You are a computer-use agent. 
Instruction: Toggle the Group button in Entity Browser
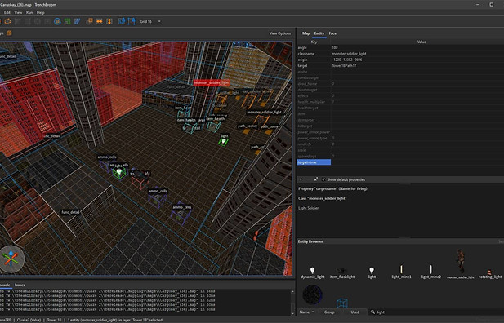(329, 312)
